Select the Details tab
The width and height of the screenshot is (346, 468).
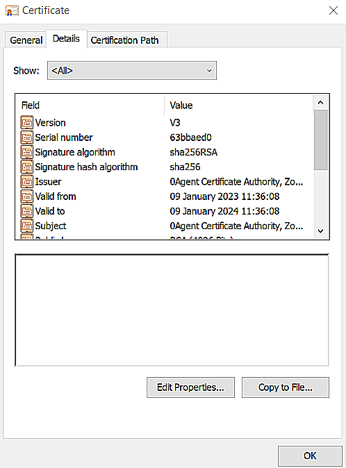click(x=66, y=38)
